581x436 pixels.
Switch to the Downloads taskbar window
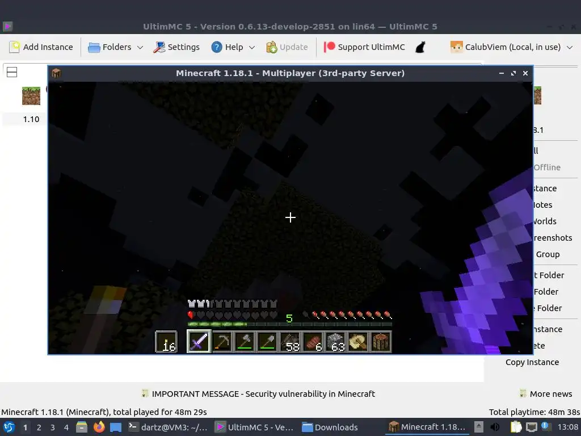point(330,427)
